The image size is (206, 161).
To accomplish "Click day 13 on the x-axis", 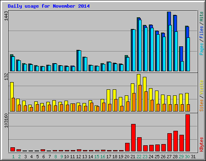I will (84, 157).
